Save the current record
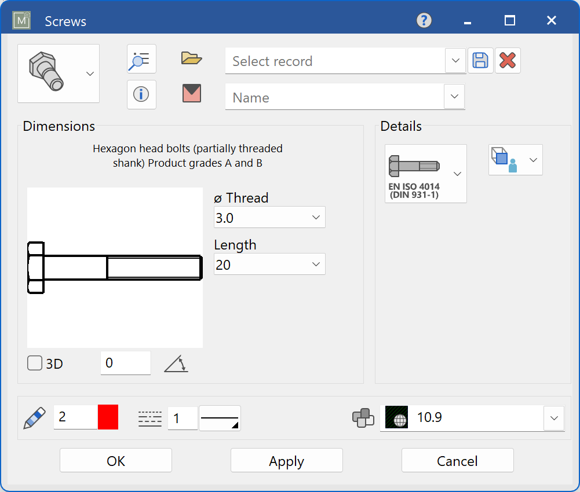580x492 pixels. click(x=480, y=60)
